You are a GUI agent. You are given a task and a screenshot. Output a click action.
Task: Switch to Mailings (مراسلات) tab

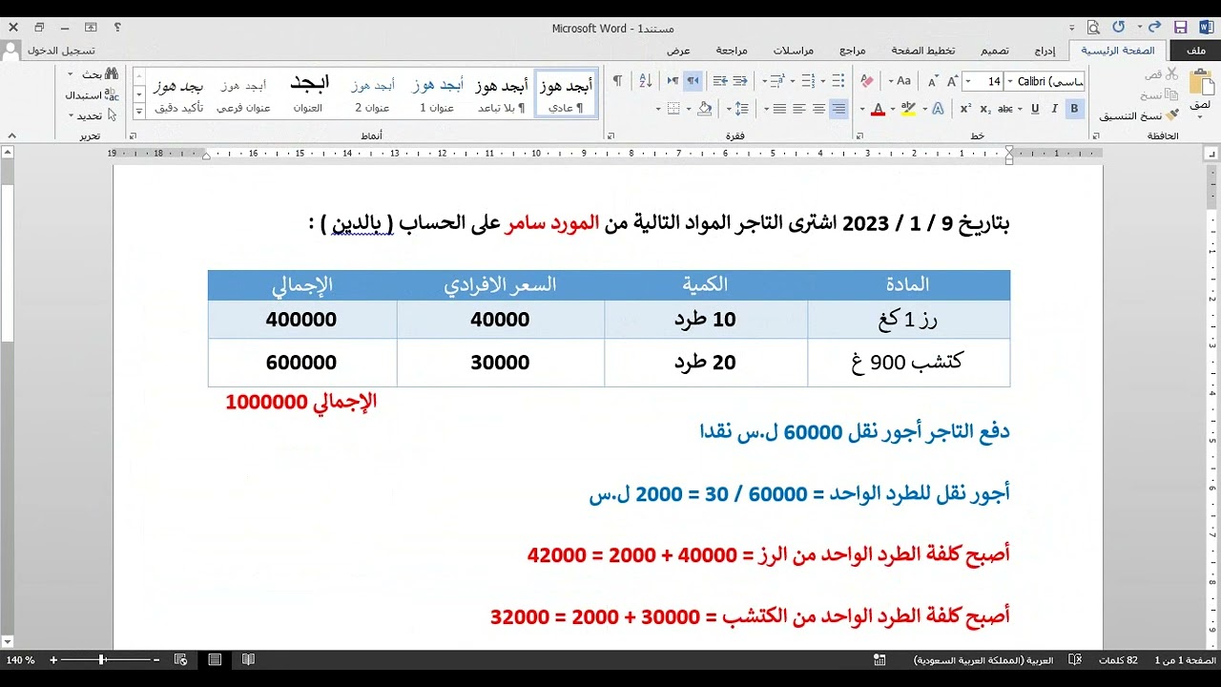click(x=794, y=51)
